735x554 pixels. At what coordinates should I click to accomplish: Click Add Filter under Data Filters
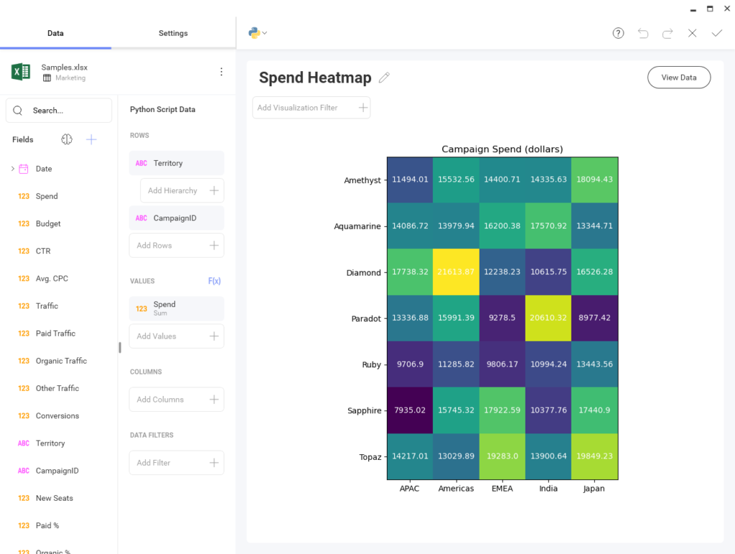click(176, 462)
